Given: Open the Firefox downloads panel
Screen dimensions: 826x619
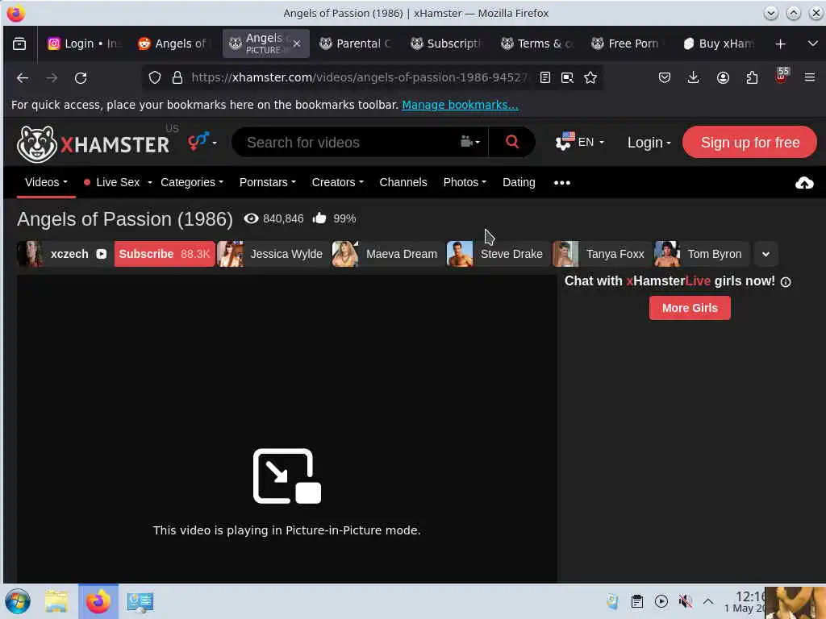Looking at the screenshot, I should point(693,77).
